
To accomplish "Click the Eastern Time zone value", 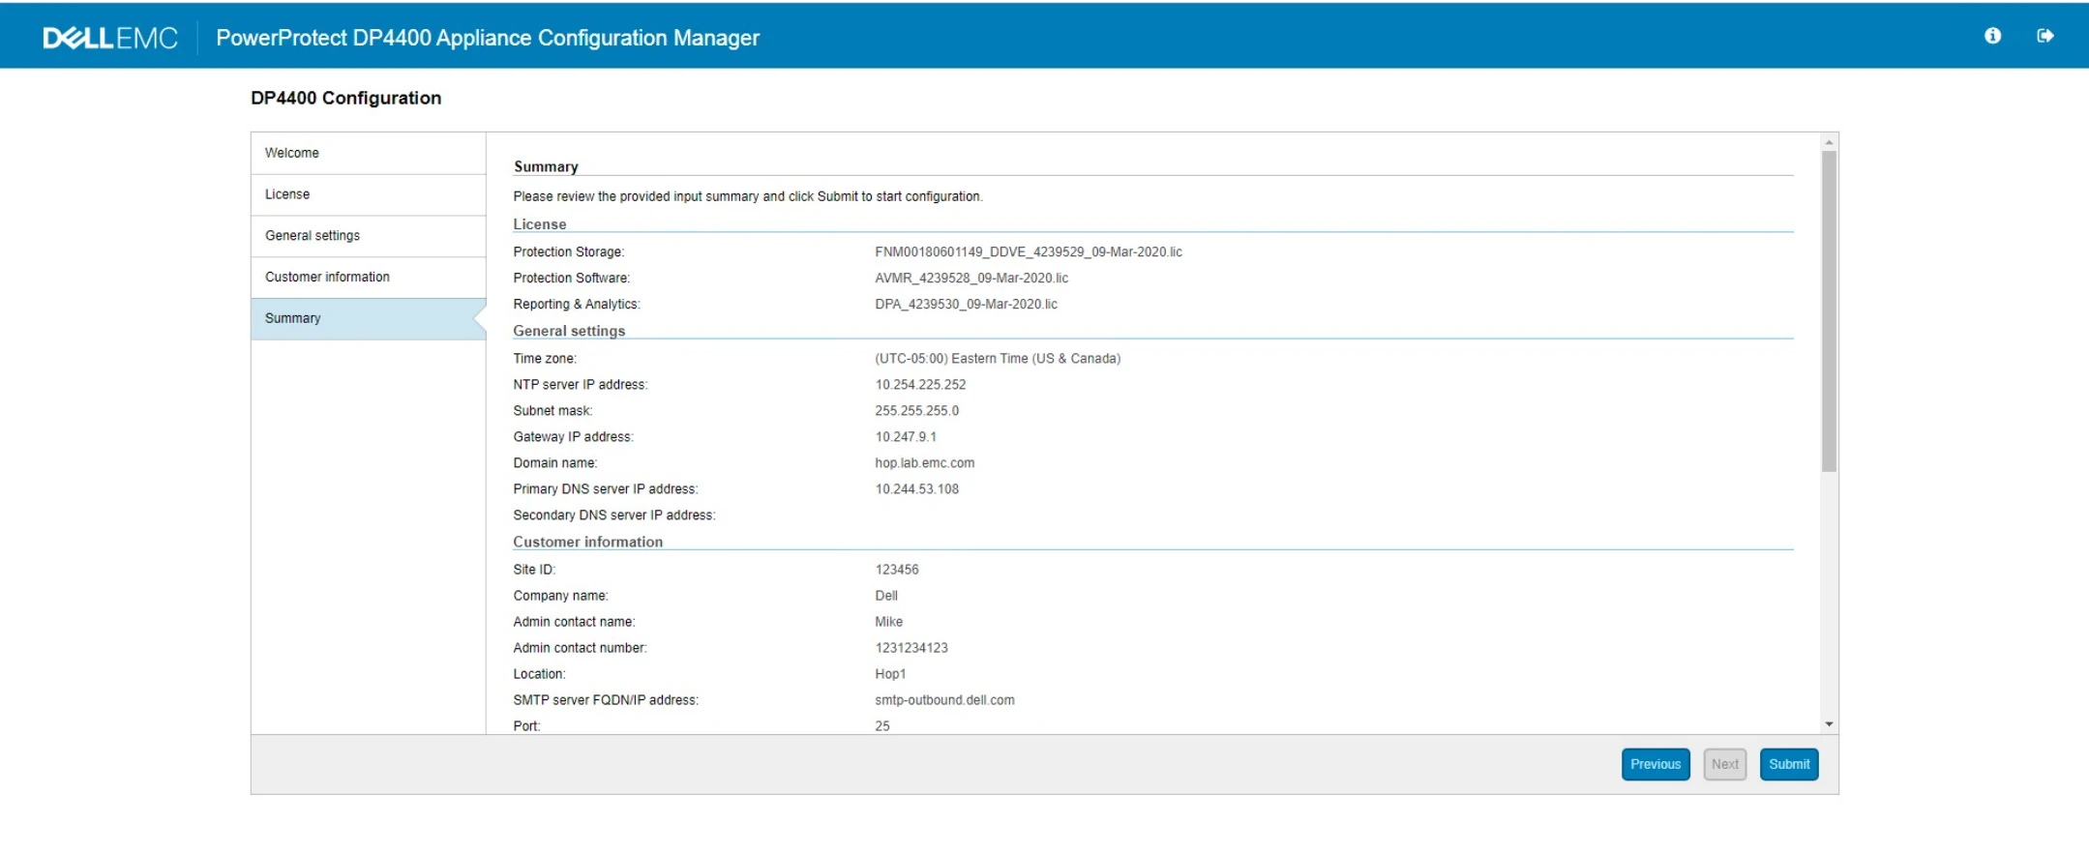I will [x=997, y=359].
